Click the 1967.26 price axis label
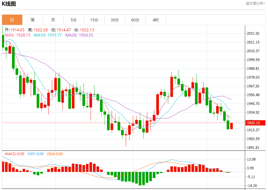 pyautogui.click(x=253, y=86)
